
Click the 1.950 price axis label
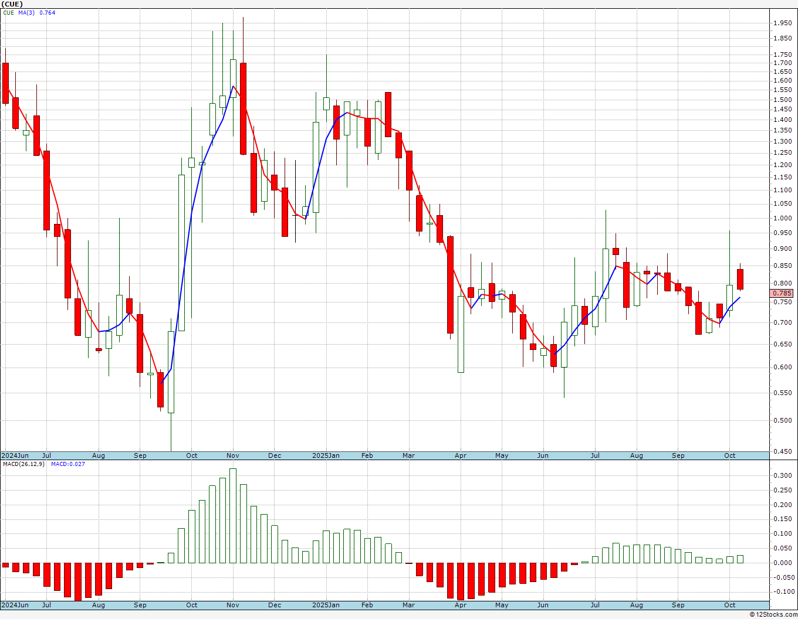782,23
